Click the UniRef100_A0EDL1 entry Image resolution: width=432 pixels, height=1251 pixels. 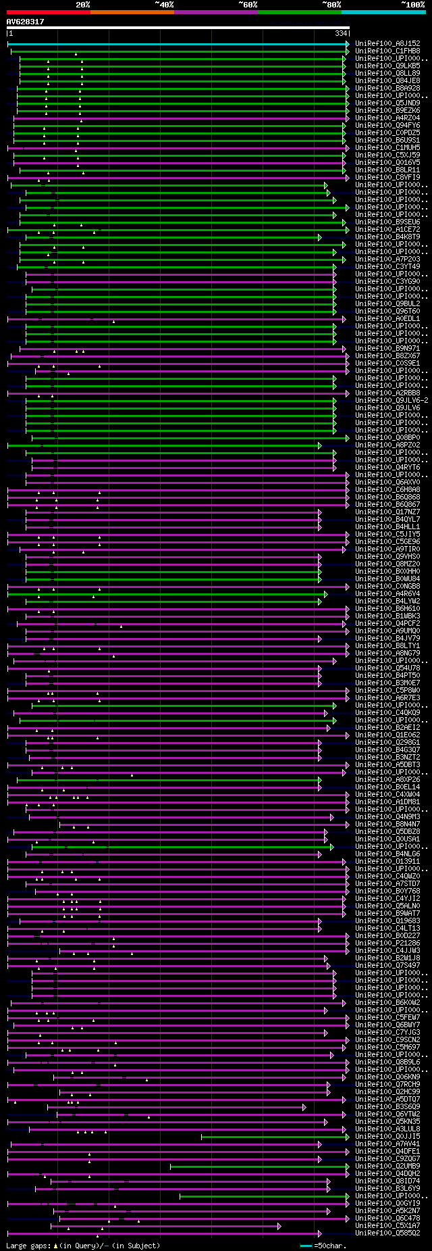[x=387, y=318]
